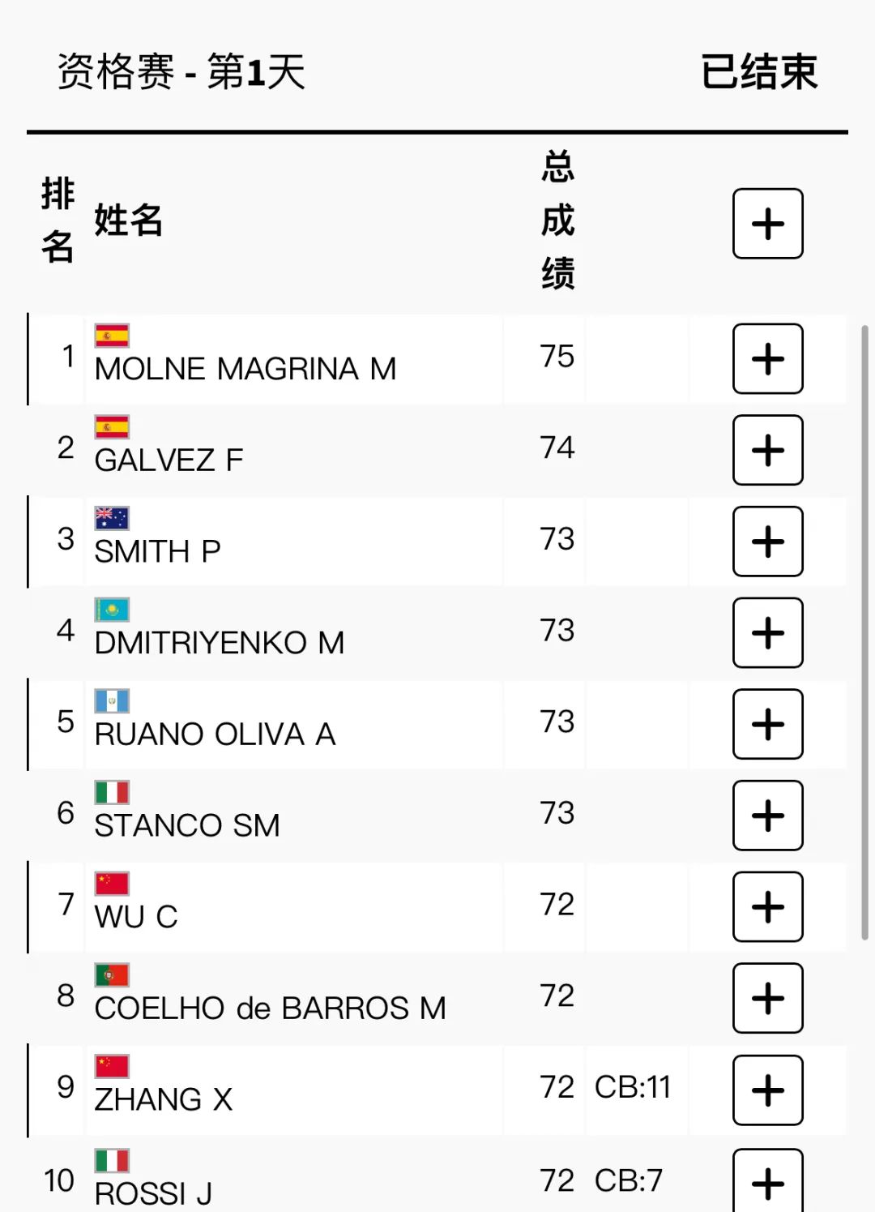
Task: Expand WU C row plus button
Action: click(767, 906)
